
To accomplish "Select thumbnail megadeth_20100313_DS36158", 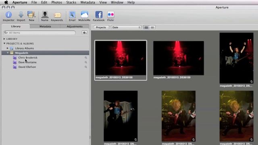I will [121, 58].
